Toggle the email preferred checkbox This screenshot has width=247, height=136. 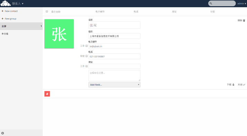(x=86, y=46)
